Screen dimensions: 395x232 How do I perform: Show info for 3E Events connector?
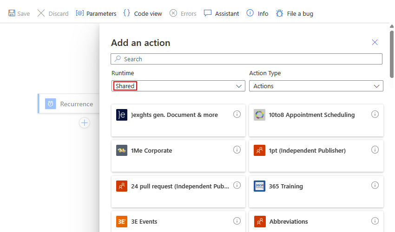click(x=237, y=221)
